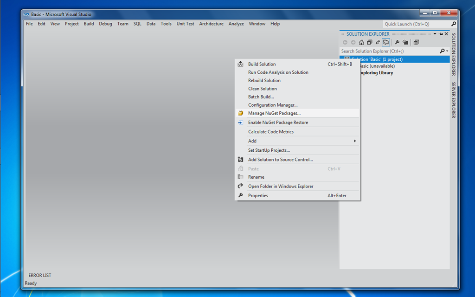
Task: Switch to the vertical Server Explorer side tab
Action: [454, 100]
